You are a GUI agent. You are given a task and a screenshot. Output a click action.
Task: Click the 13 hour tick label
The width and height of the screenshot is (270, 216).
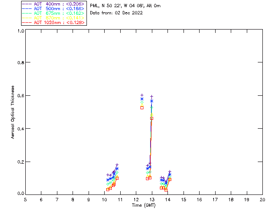(152, 200)
